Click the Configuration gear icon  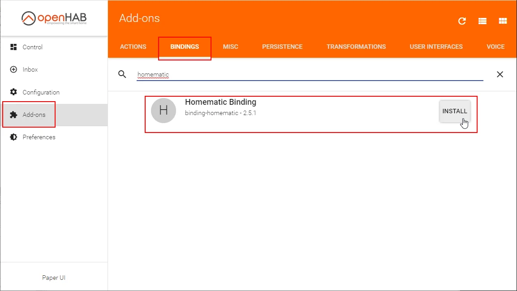pyautogui.click(x=13, y=92)
